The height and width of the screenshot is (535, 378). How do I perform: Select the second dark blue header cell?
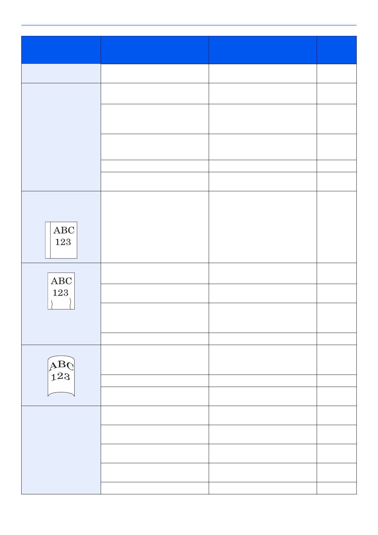point(155,50)
